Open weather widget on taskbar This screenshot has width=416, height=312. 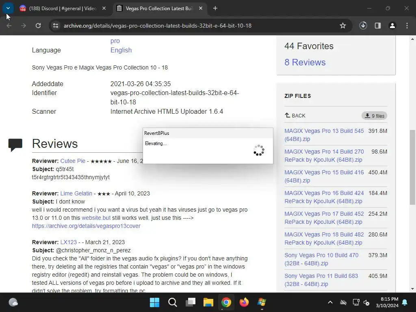tap(13, 302)
